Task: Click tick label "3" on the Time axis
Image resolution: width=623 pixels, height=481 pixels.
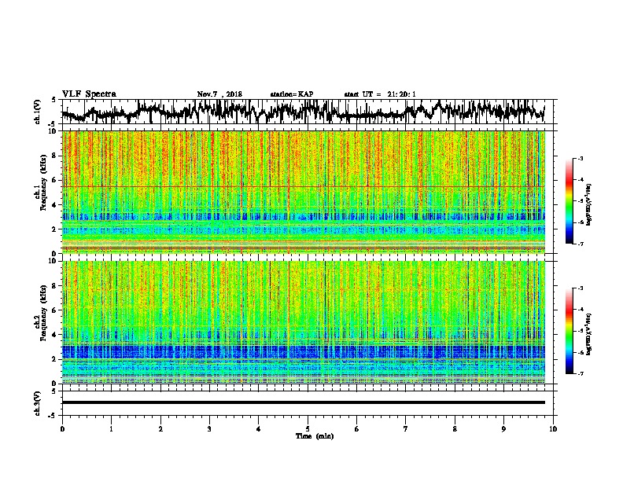Action: (209, 429)
